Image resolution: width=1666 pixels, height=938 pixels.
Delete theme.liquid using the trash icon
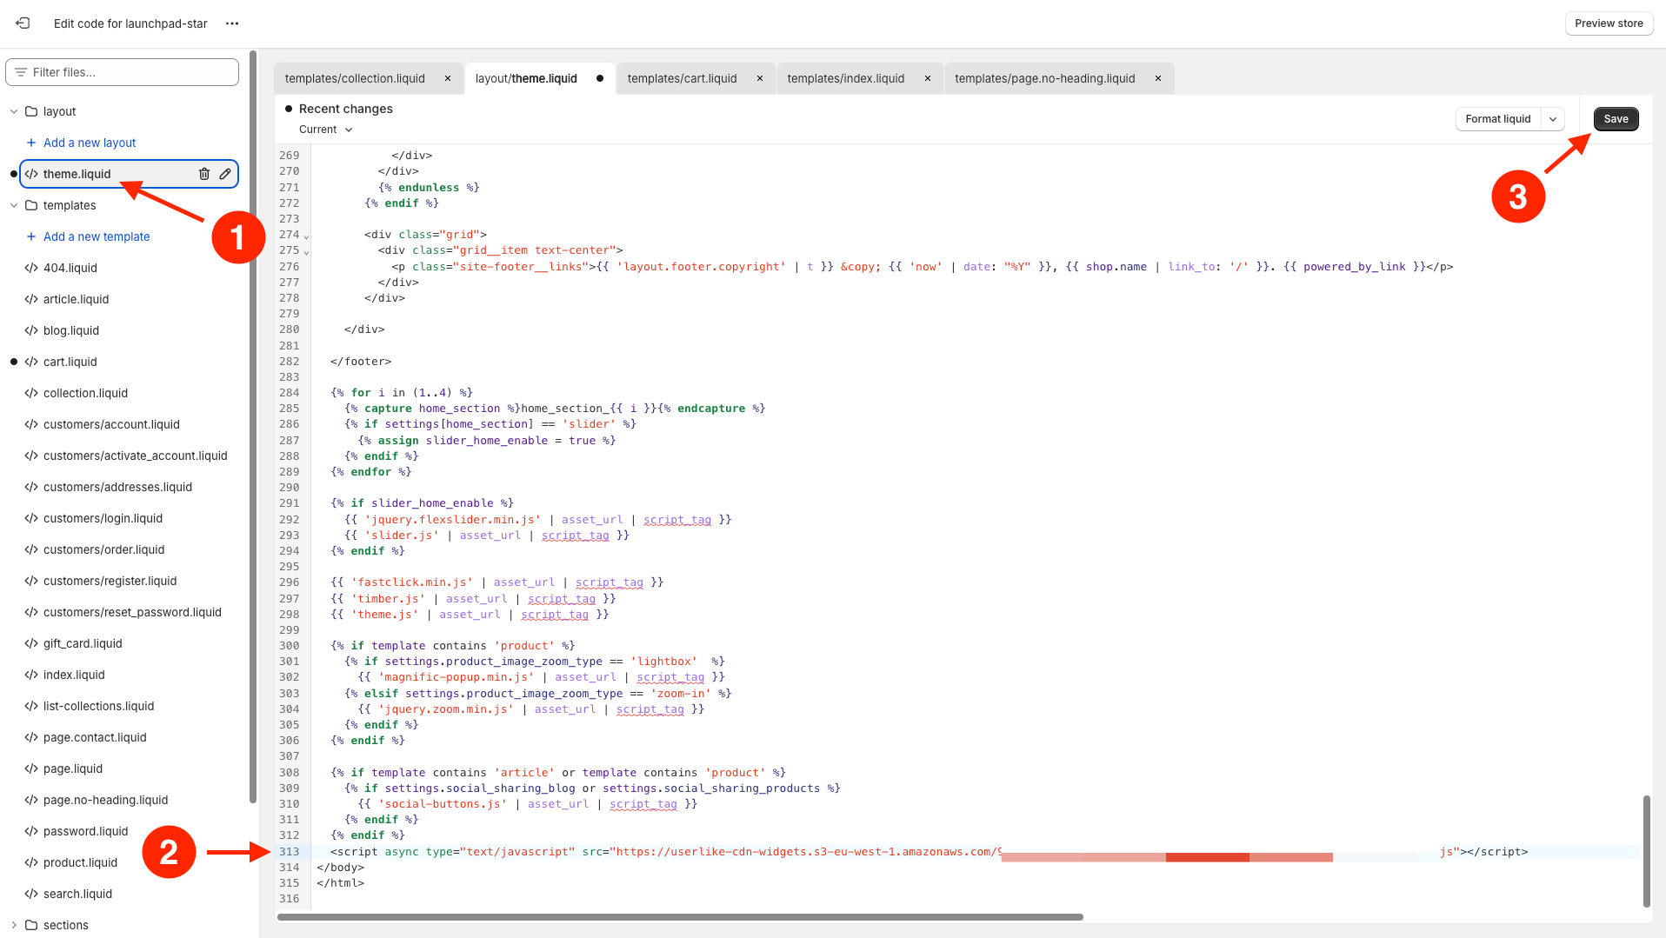[204, 174]
